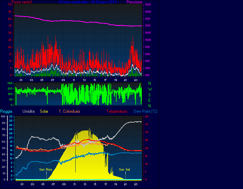
Task: Click the 1025 pressure axis value
Action: point(148,4)
